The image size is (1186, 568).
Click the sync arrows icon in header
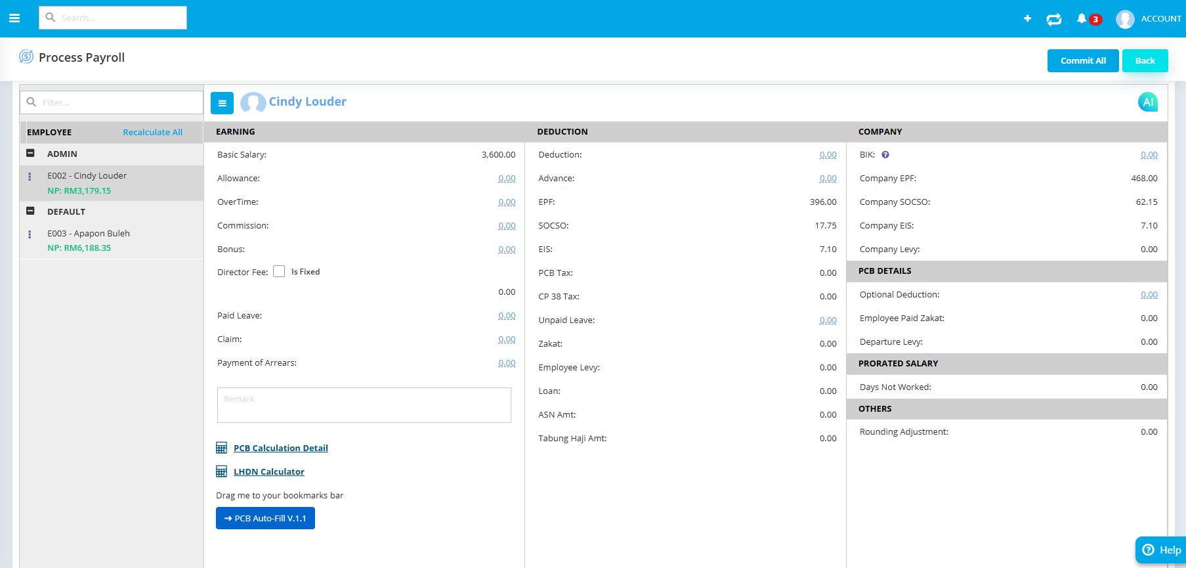click(x=1054, y=19)
